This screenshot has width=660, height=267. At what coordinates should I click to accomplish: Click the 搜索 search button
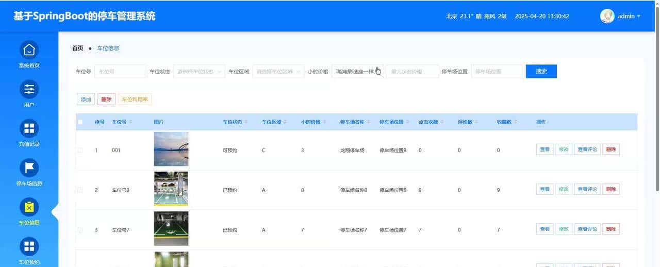click(541, 72)
